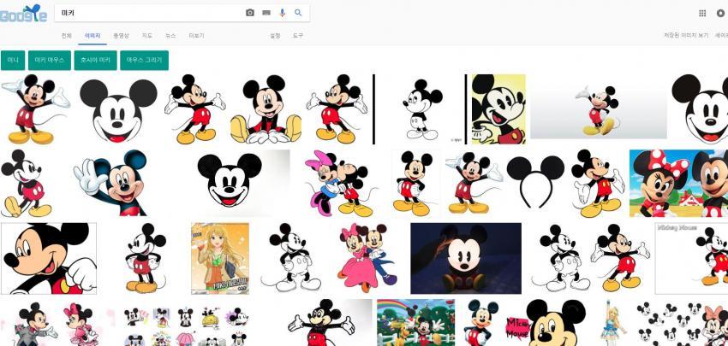Open the Mickey ears headband image
Image resolution: width=728 pixels, height=346 pixels.
(x=536, y=181)
